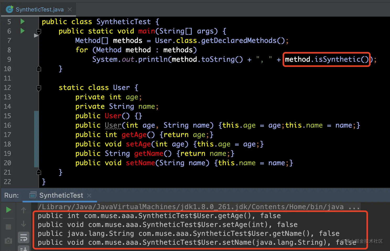The width and height of the screenshot is (390, 251).
Task: Click line number 15 in the gutter
Action: pyautogui.click(x=7, y=116)
